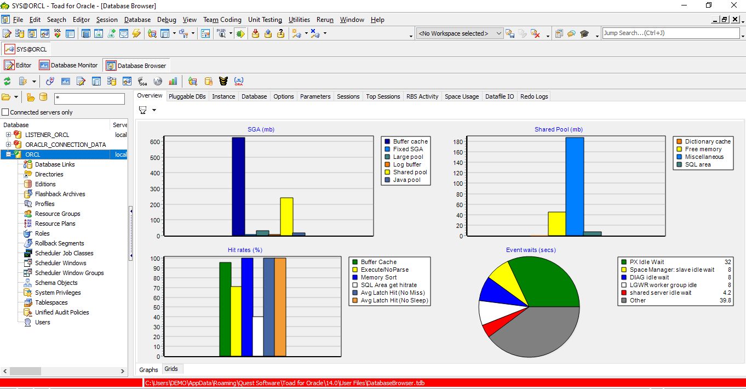Select Users in the tree
This screenshot has width=746, height=389.
[x=43, y=322]
